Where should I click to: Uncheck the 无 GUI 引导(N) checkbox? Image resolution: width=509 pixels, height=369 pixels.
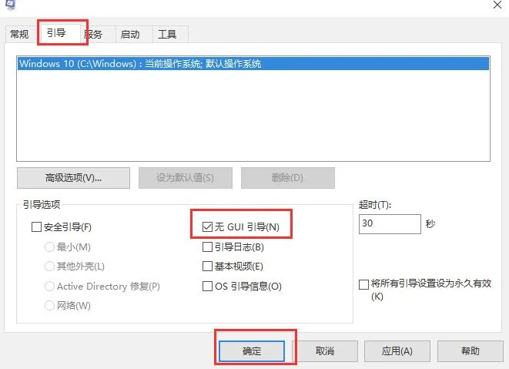[x=207, y=226]
